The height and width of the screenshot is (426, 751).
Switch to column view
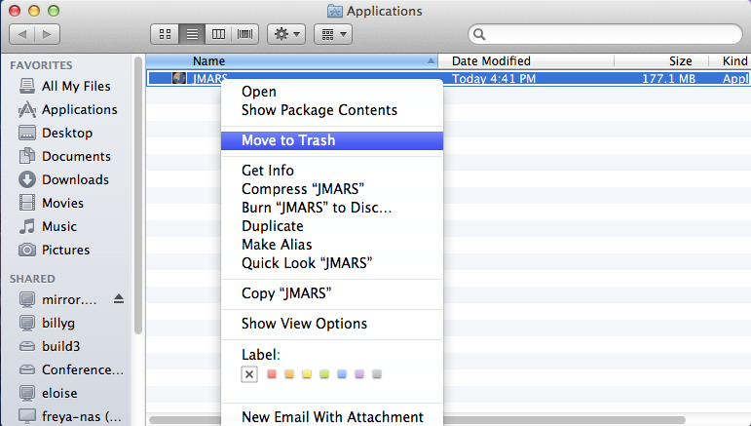(218, 34)
